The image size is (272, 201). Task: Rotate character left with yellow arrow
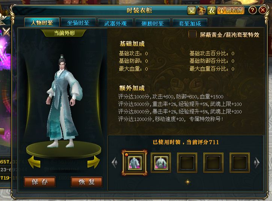[x=34, y=162]
